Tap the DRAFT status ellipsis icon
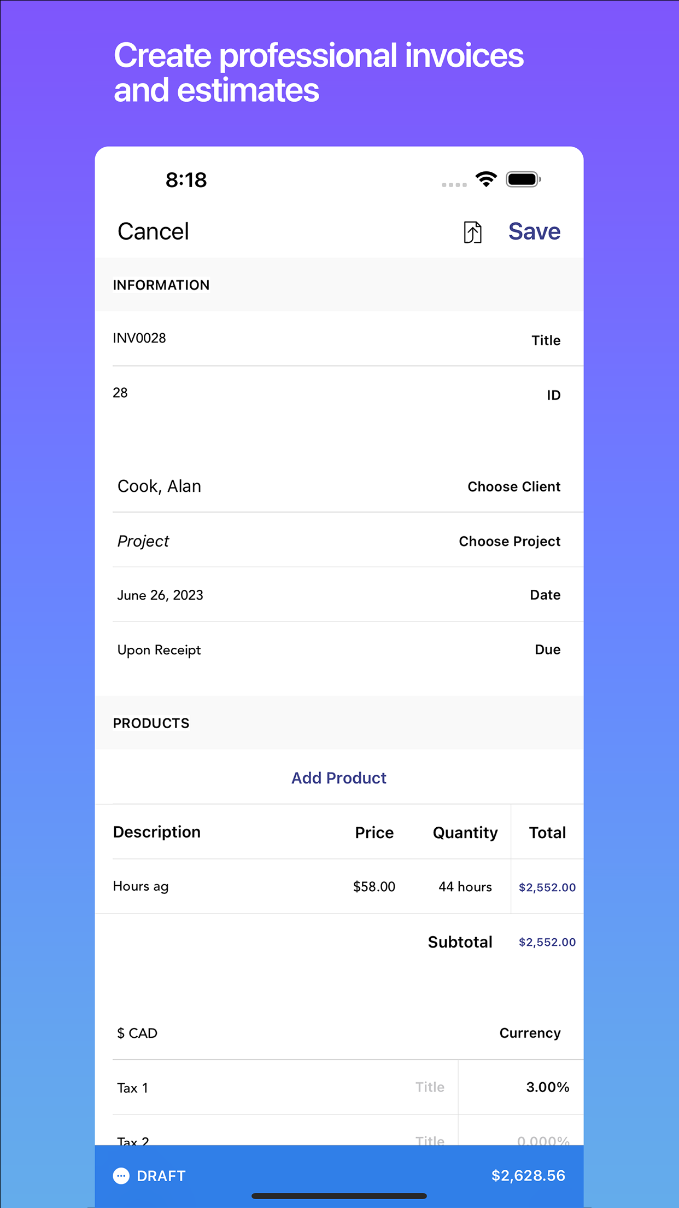This screenshot has width=679, height=1208. pos(121,1176)
